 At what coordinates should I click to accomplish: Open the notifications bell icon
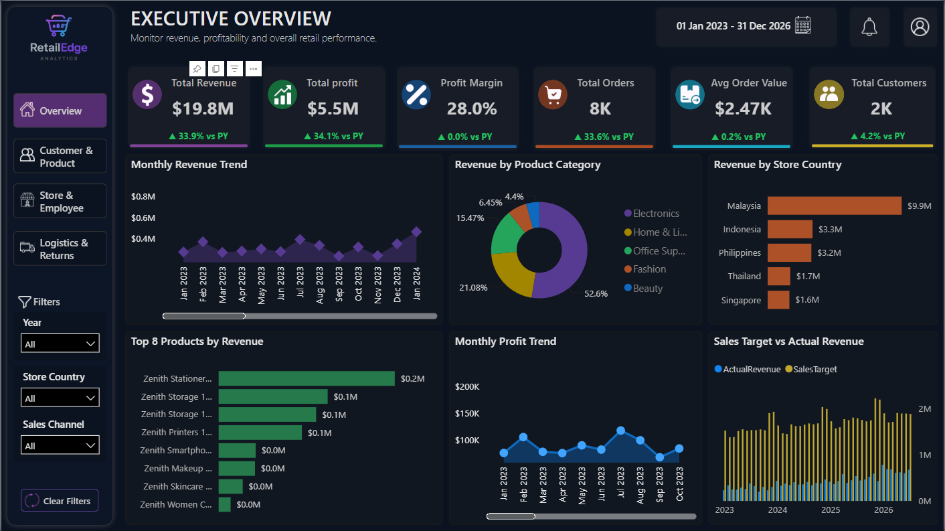pyautogui.click(x=869, y=27)
